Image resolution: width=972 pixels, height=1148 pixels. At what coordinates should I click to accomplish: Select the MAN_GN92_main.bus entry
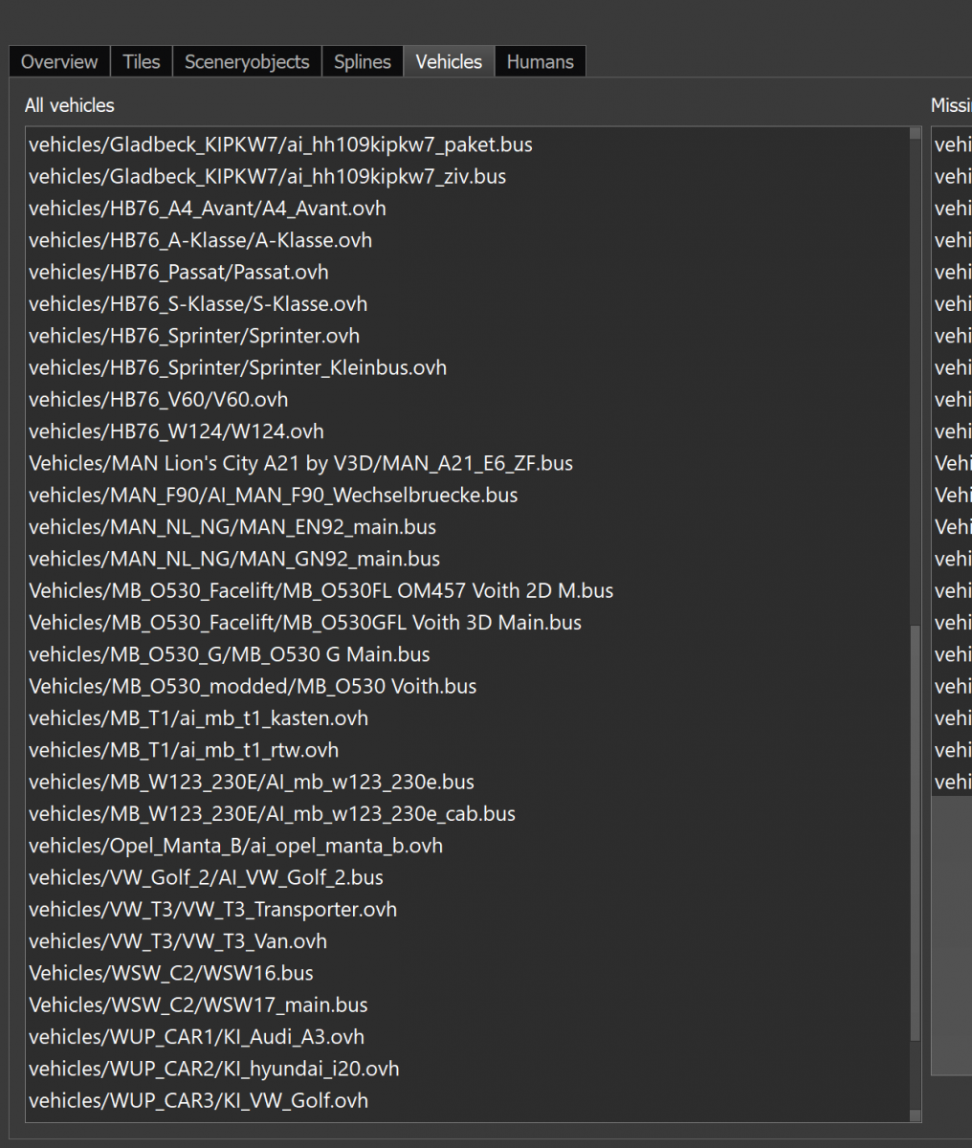[234, 559]
